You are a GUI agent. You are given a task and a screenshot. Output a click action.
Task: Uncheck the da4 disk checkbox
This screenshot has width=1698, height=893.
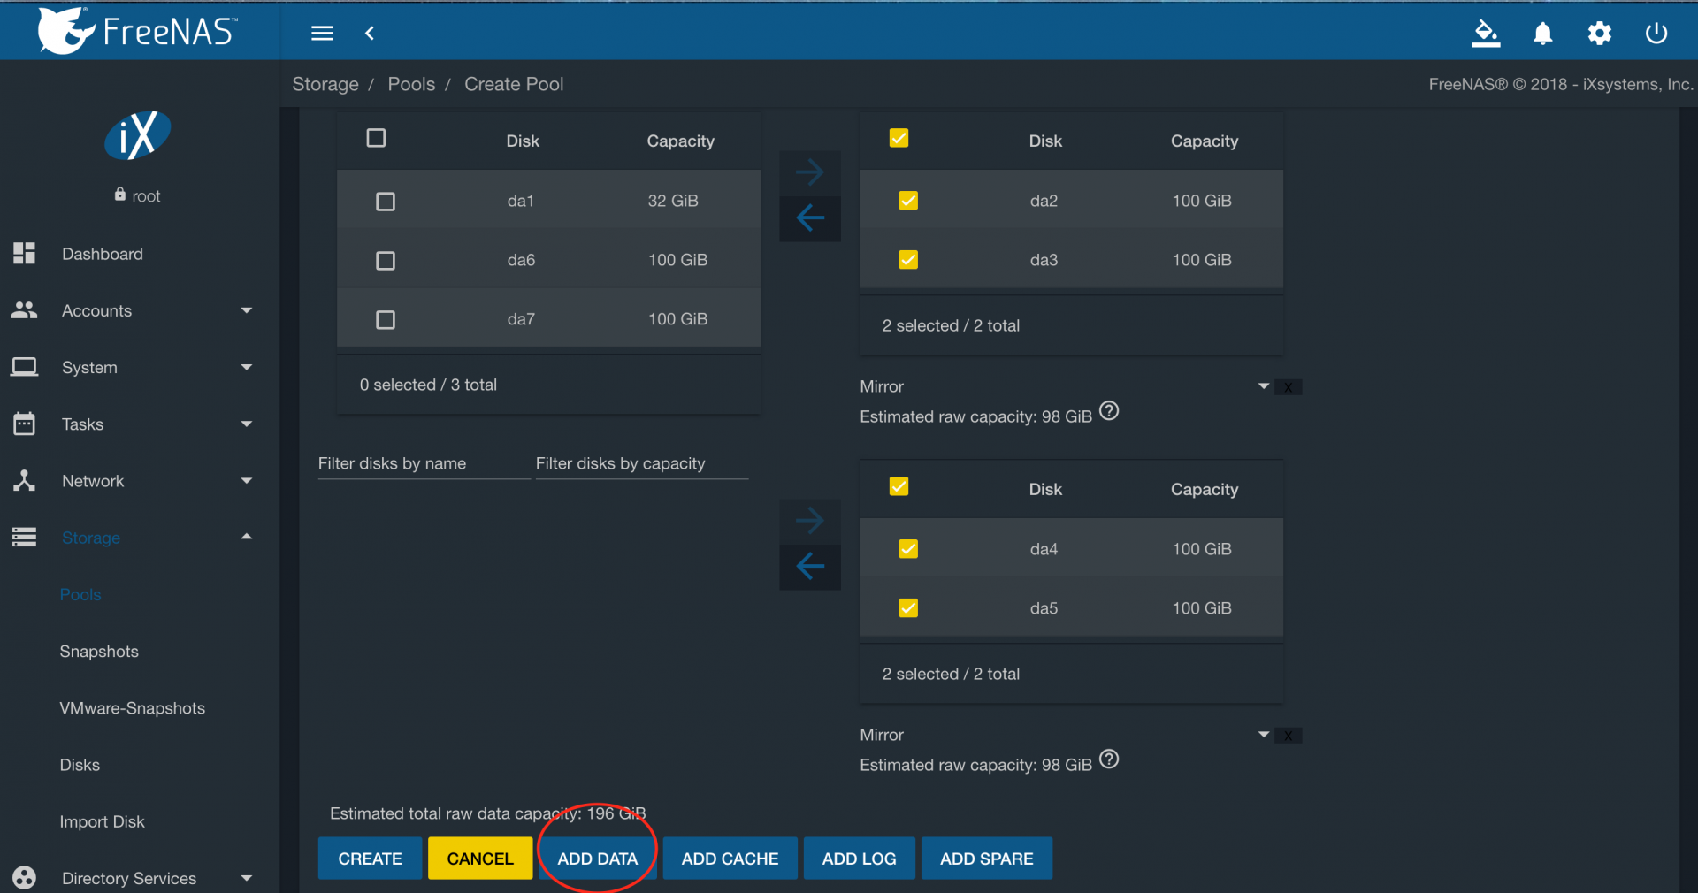[908, 549]
